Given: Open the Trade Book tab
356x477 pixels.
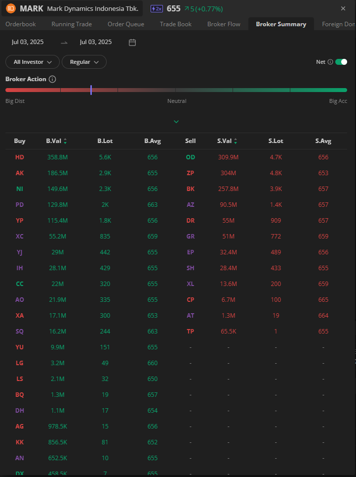Looking at the screenshot, I should [176, 24].
